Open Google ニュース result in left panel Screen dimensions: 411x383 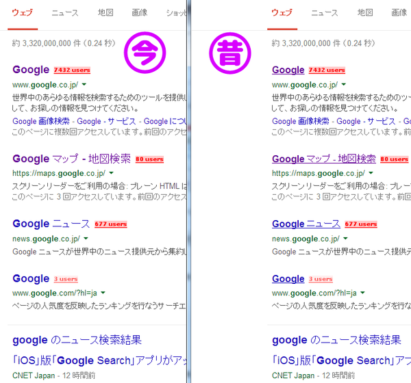[x=51, y=224]
